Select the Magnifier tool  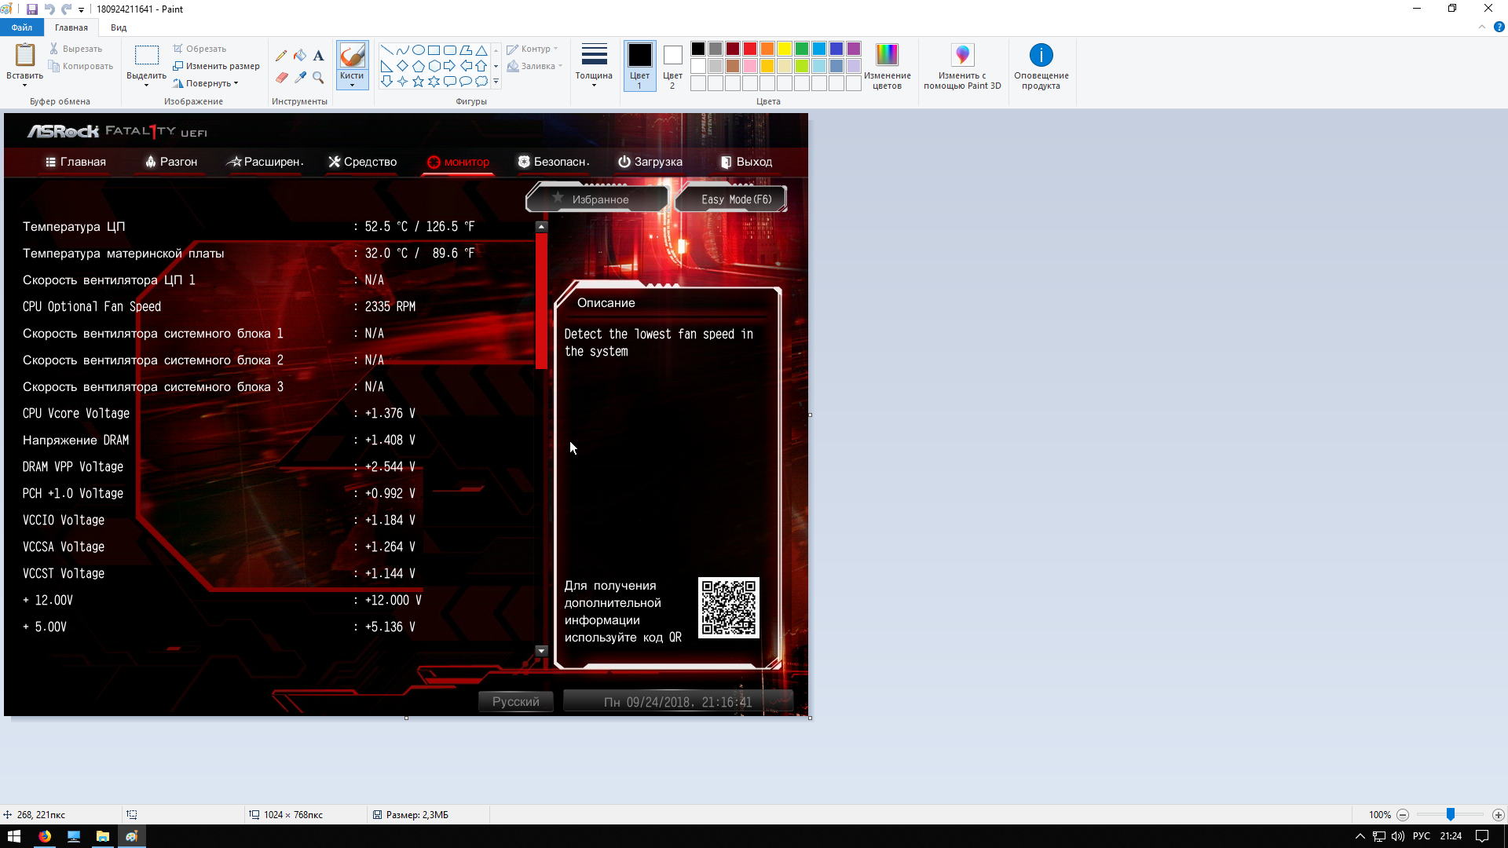point(318,77)
